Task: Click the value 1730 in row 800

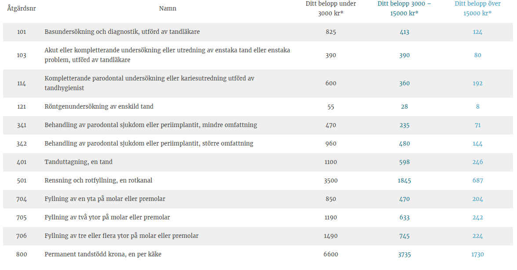Action: click(x=477, y=254)
